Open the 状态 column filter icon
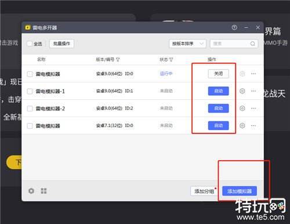The width and height of the screenshot is (290, 224). click(x=171, y=59)
